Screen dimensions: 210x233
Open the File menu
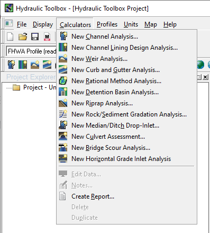22,24
